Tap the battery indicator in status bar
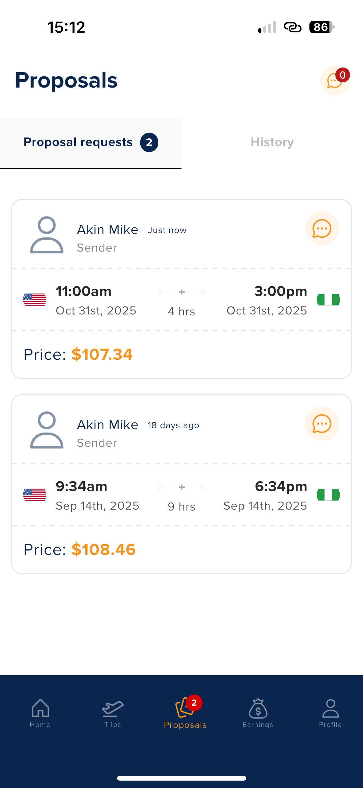 click(322, 27)
